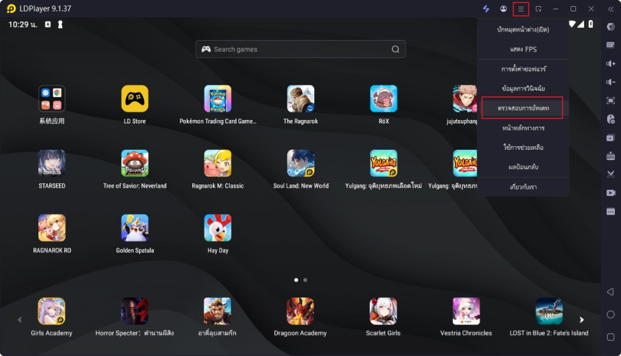621x356 pixels.
Task: Show next recommended games with right arrow
Action: 582,320
